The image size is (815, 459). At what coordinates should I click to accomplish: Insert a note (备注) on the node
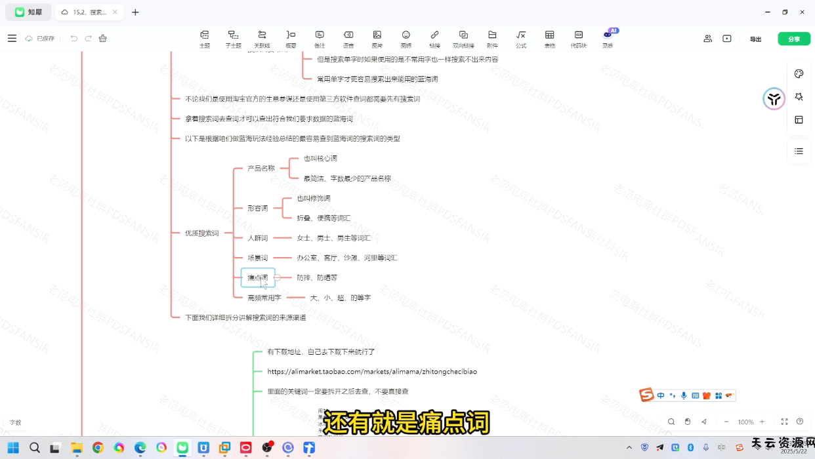coord(320,39)
